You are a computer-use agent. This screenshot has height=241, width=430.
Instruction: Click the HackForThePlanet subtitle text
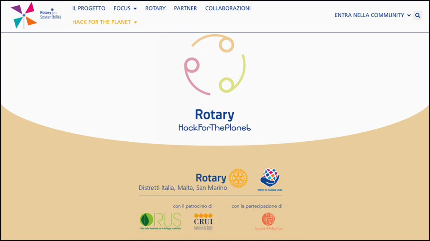pyautogui.click(x=214, y=127)
